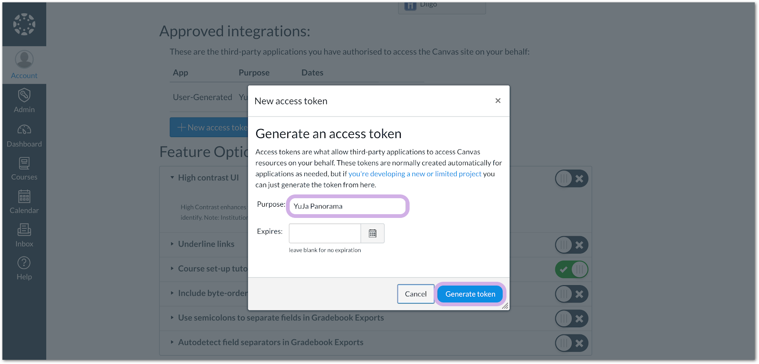
Task: Open the Expires date picker calendar icon
Action: pos(372,233)
